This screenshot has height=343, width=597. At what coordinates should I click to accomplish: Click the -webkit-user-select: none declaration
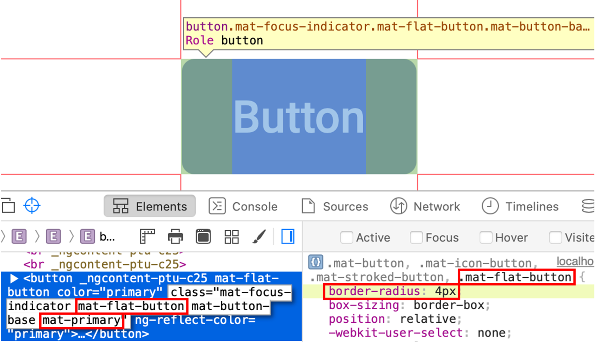[420, 333]
